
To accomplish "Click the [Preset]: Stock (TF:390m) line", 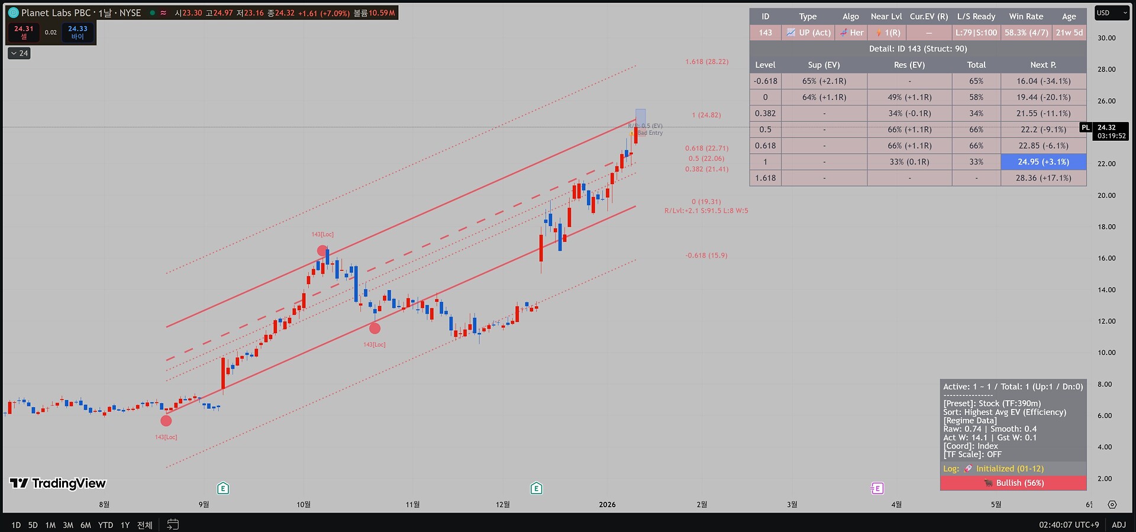I will coord(992,404).
